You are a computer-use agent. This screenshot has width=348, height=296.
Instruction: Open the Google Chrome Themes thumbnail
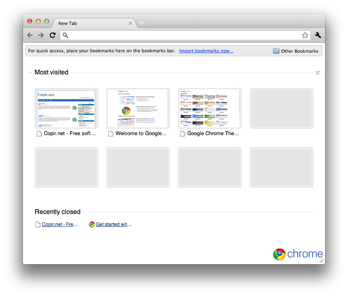[210, 109]
